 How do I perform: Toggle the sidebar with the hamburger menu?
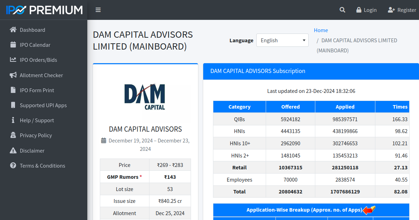point(98,10)
